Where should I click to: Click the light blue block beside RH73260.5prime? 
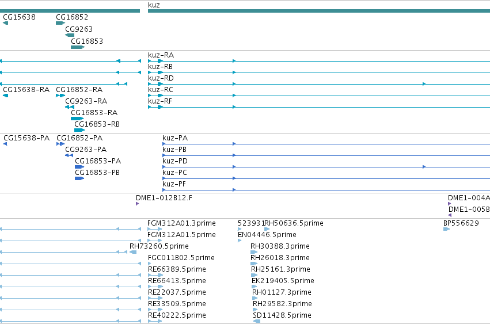133,252
